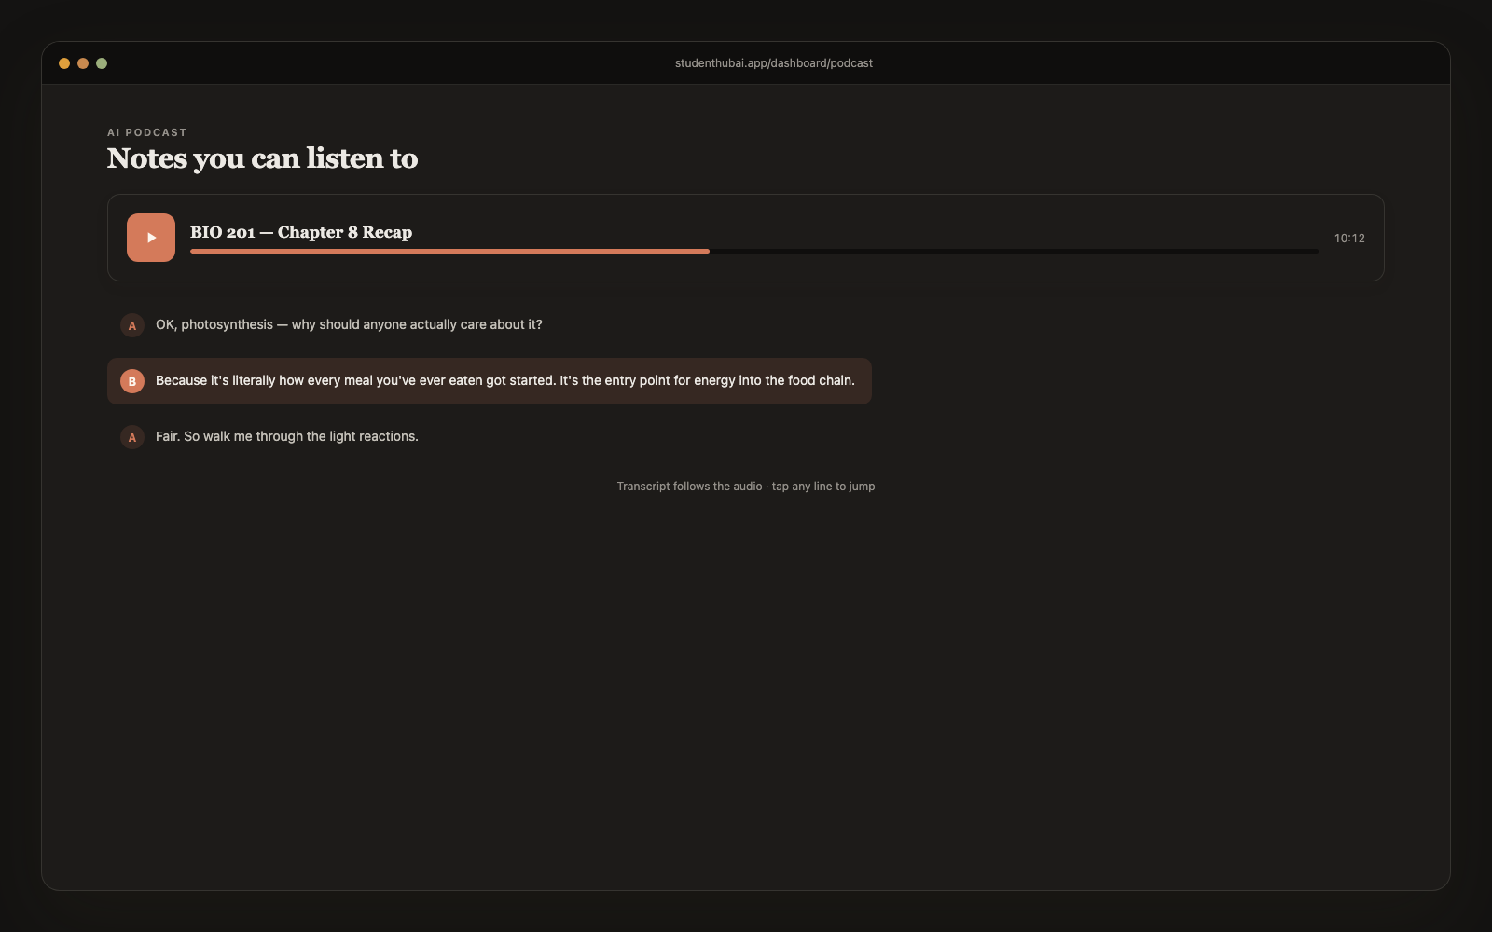Minimize the window using the middle dot
Viewport: 1492px width, 932px height.
[83, 63]
